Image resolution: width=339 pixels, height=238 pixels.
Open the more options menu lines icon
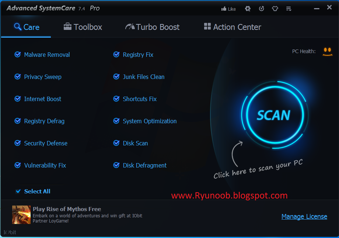(x=289, y=8)
